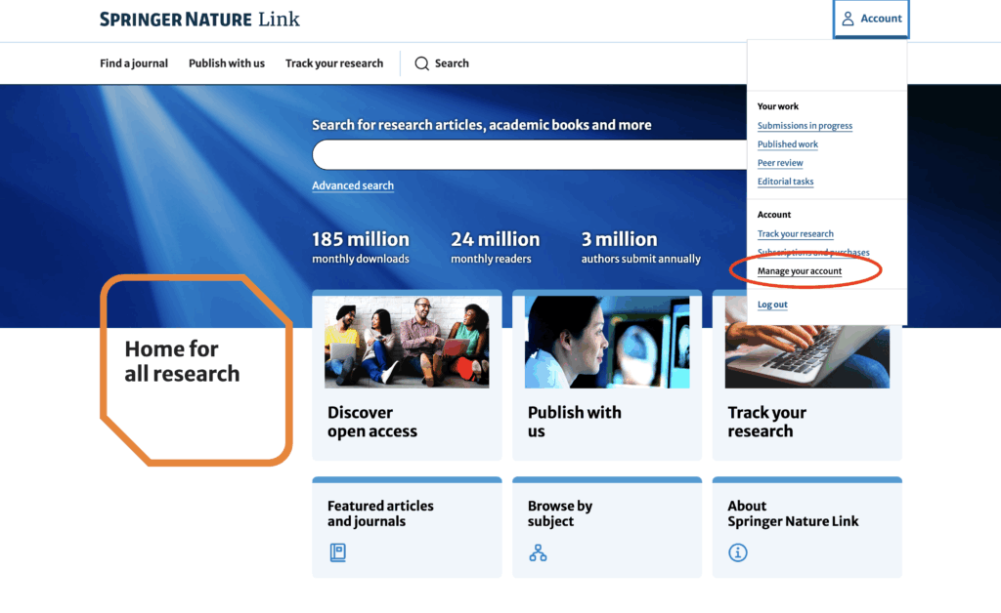Screen dimensions: 1001x613
Task: Open the Track your research card image
Action: [x=806, y=356]
